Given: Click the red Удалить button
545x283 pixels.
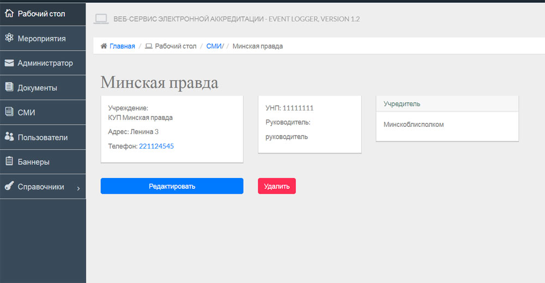Looking at the screenshot, I should (x=277, y=186).
